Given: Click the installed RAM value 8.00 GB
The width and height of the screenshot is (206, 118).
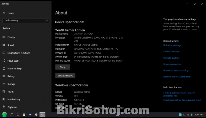Looking at the screenshot, I should coord(86,45).
